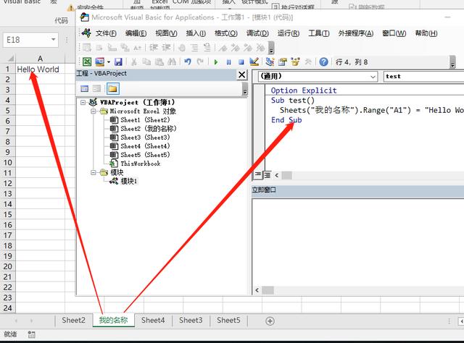The height and width of the screenshot is (343, 464).
Task: Switch to the Sheet2 worksheet tab
Action: coord(73,321)
